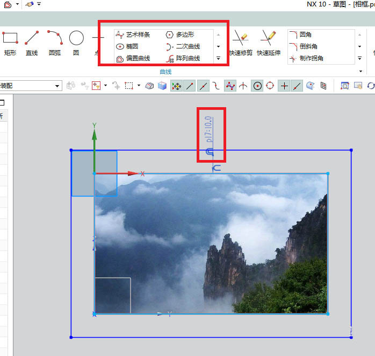
Task: Toggle Quadrant Point snap
Action: point(270,86)
